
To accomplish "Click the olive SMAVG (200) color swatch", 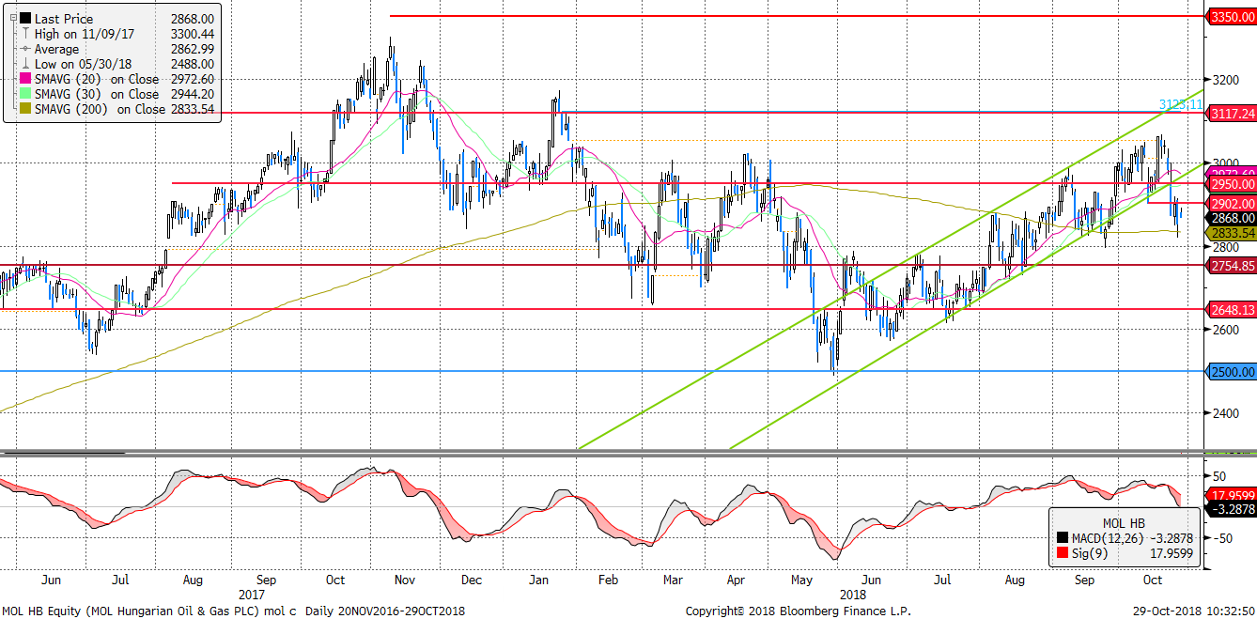I will (23, 109).
